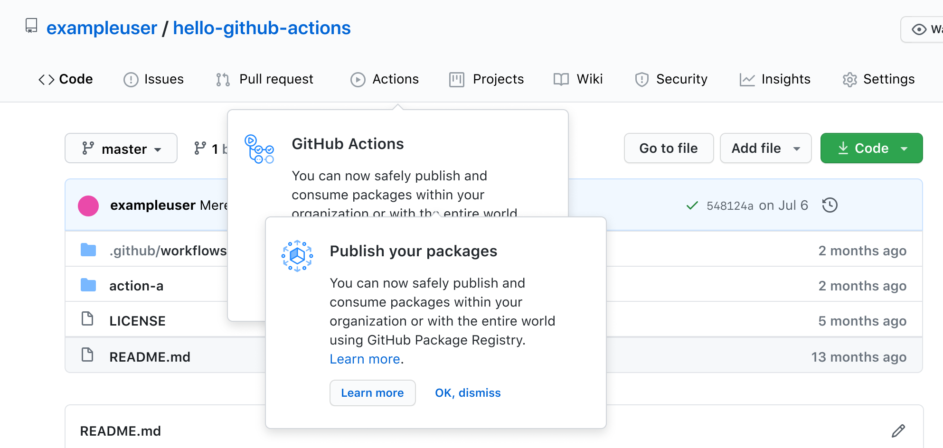The height and width of the screenshot is (448, 943).
Task: Open the README.md file in file list
Action: point(150,357)
